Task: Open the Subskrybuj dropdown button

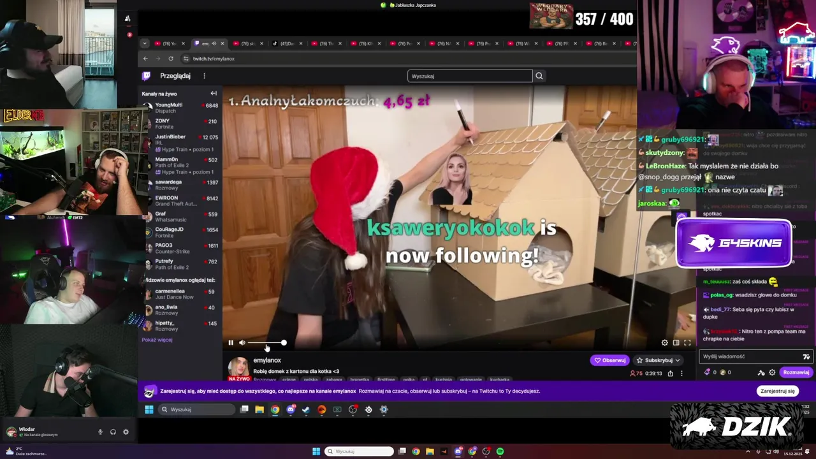Action: (659, 360)
